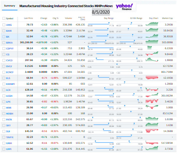This screenshot has height=155, width=177.
Task: Select UMH market cap 517.085M
Action: click(x=167, y=143)
